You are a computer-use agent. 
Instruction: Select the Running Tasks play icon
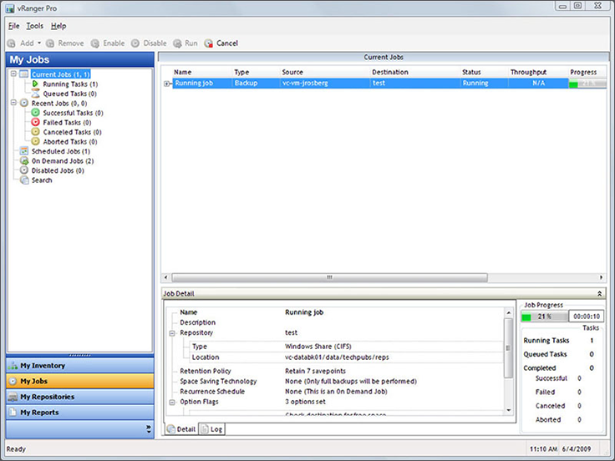tap(35, 84)
